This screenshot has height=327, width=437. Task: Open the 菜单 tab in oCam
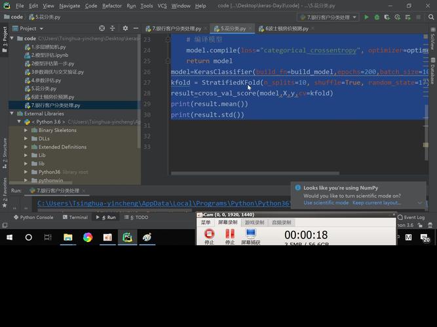206,222
